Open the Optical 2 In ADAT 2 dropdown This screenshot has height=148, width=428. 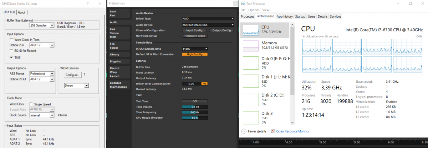42,45
